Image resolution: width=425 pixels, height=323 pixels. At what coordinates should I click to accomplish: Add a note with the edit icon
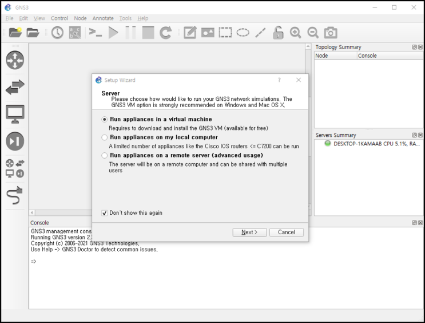(x=190, y=33)
